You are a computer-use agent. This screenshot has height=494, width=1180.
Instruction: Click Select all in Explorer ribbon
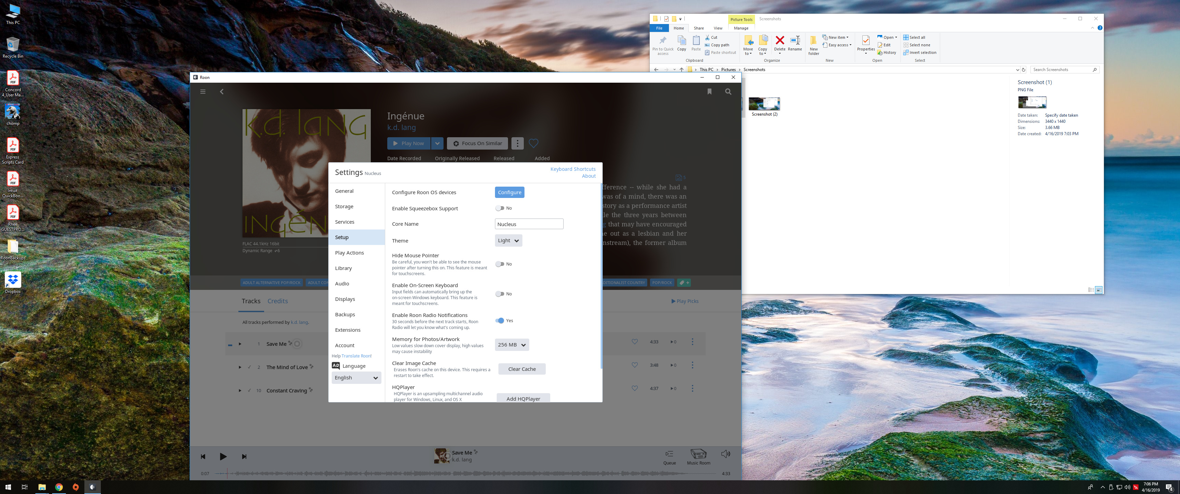914,38
